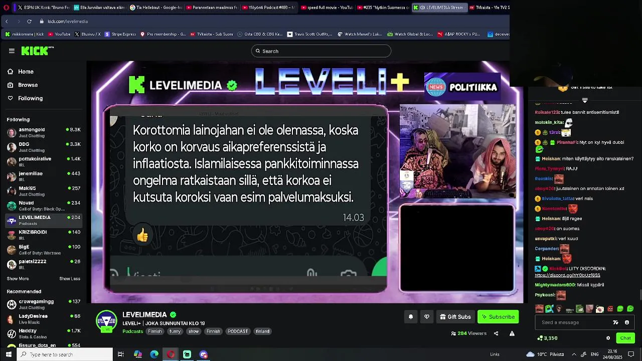Launch Microsoft Edge from taskbar
The width and height of the screenshot is (642, 361).
pos(154,354)
